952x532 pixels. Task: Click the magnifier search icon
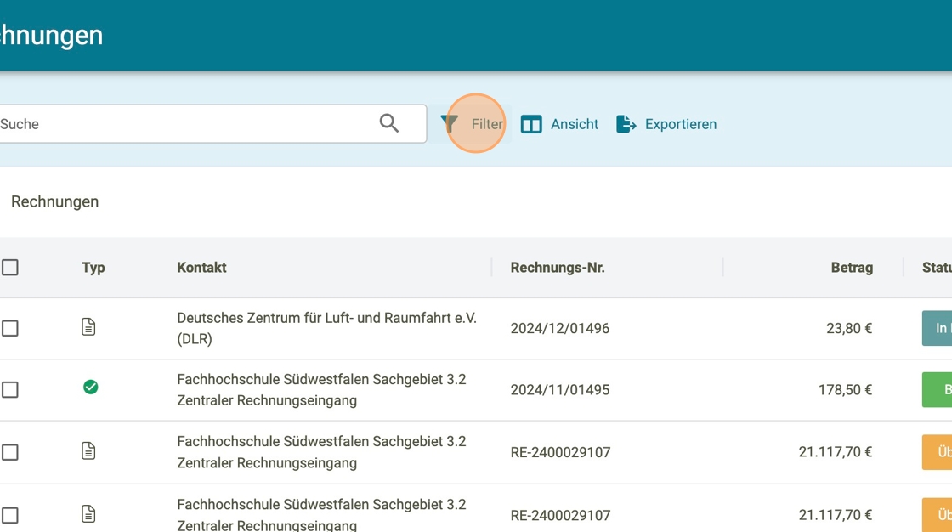[x=389, y=123]
